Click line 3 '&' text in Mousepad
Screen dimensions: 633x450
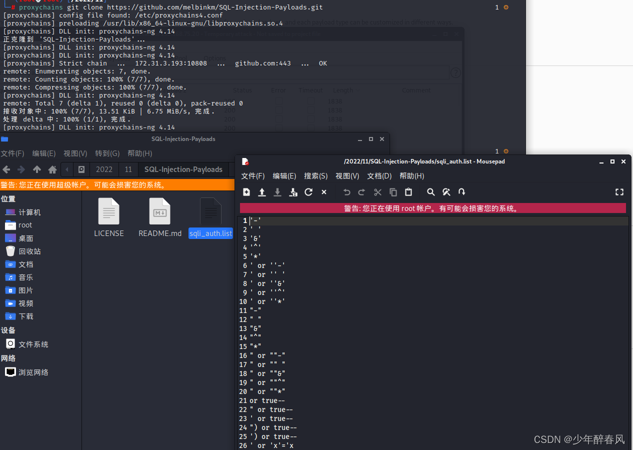[255, 238]
